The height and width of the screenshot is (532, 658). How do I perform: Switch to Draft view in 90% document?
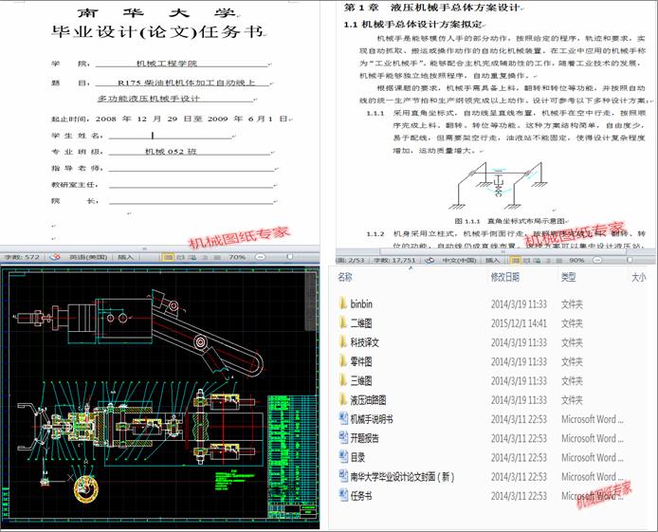(x=558, y=261)
